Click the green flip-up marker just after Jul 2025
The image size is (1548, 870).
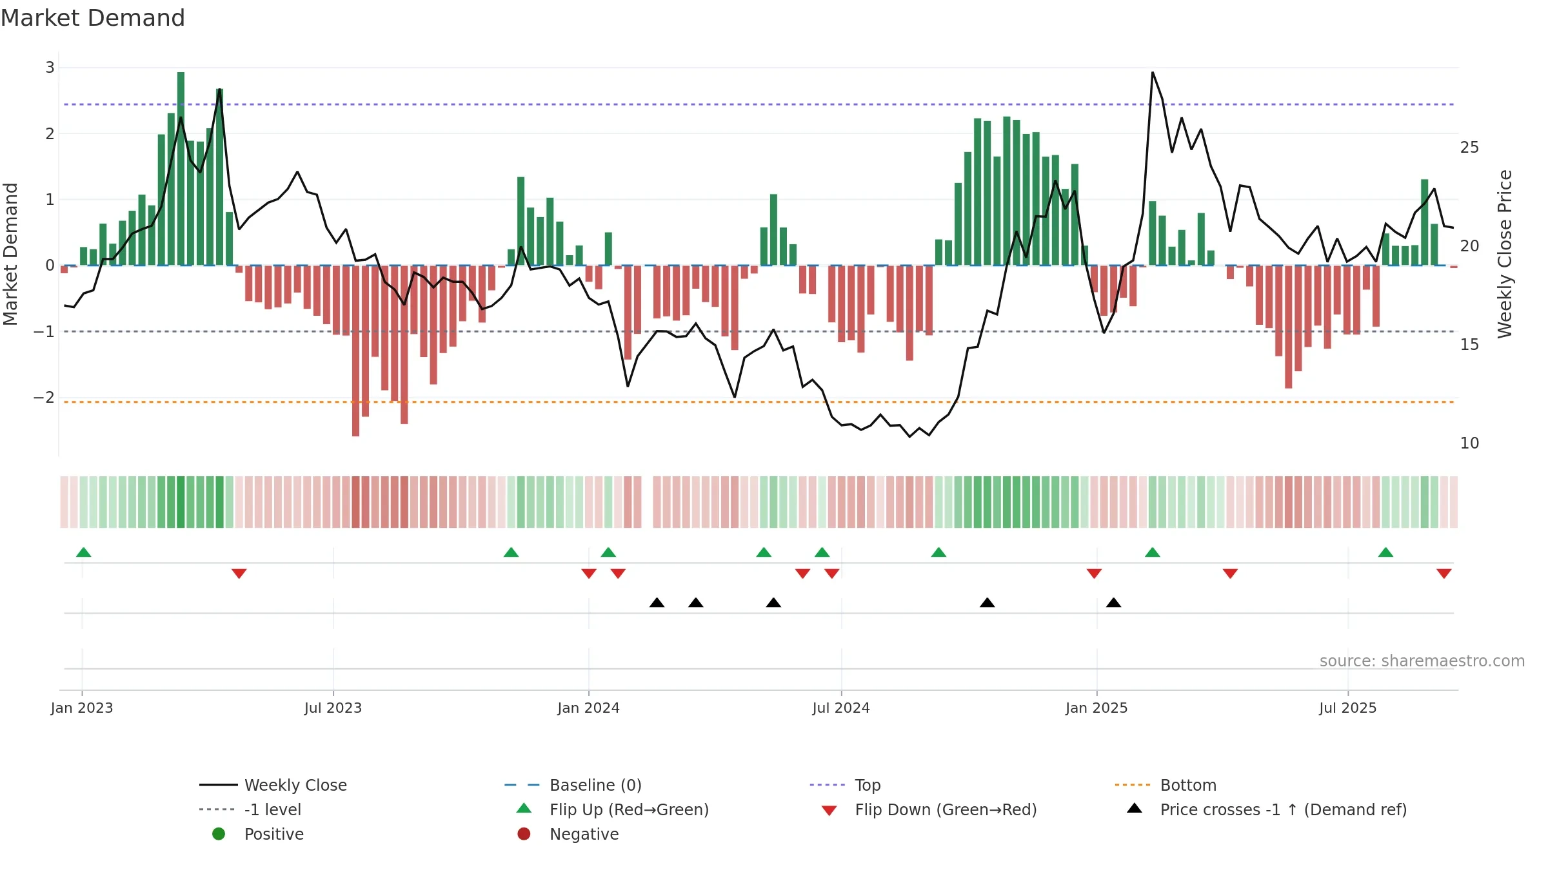tap(1385, 552)
